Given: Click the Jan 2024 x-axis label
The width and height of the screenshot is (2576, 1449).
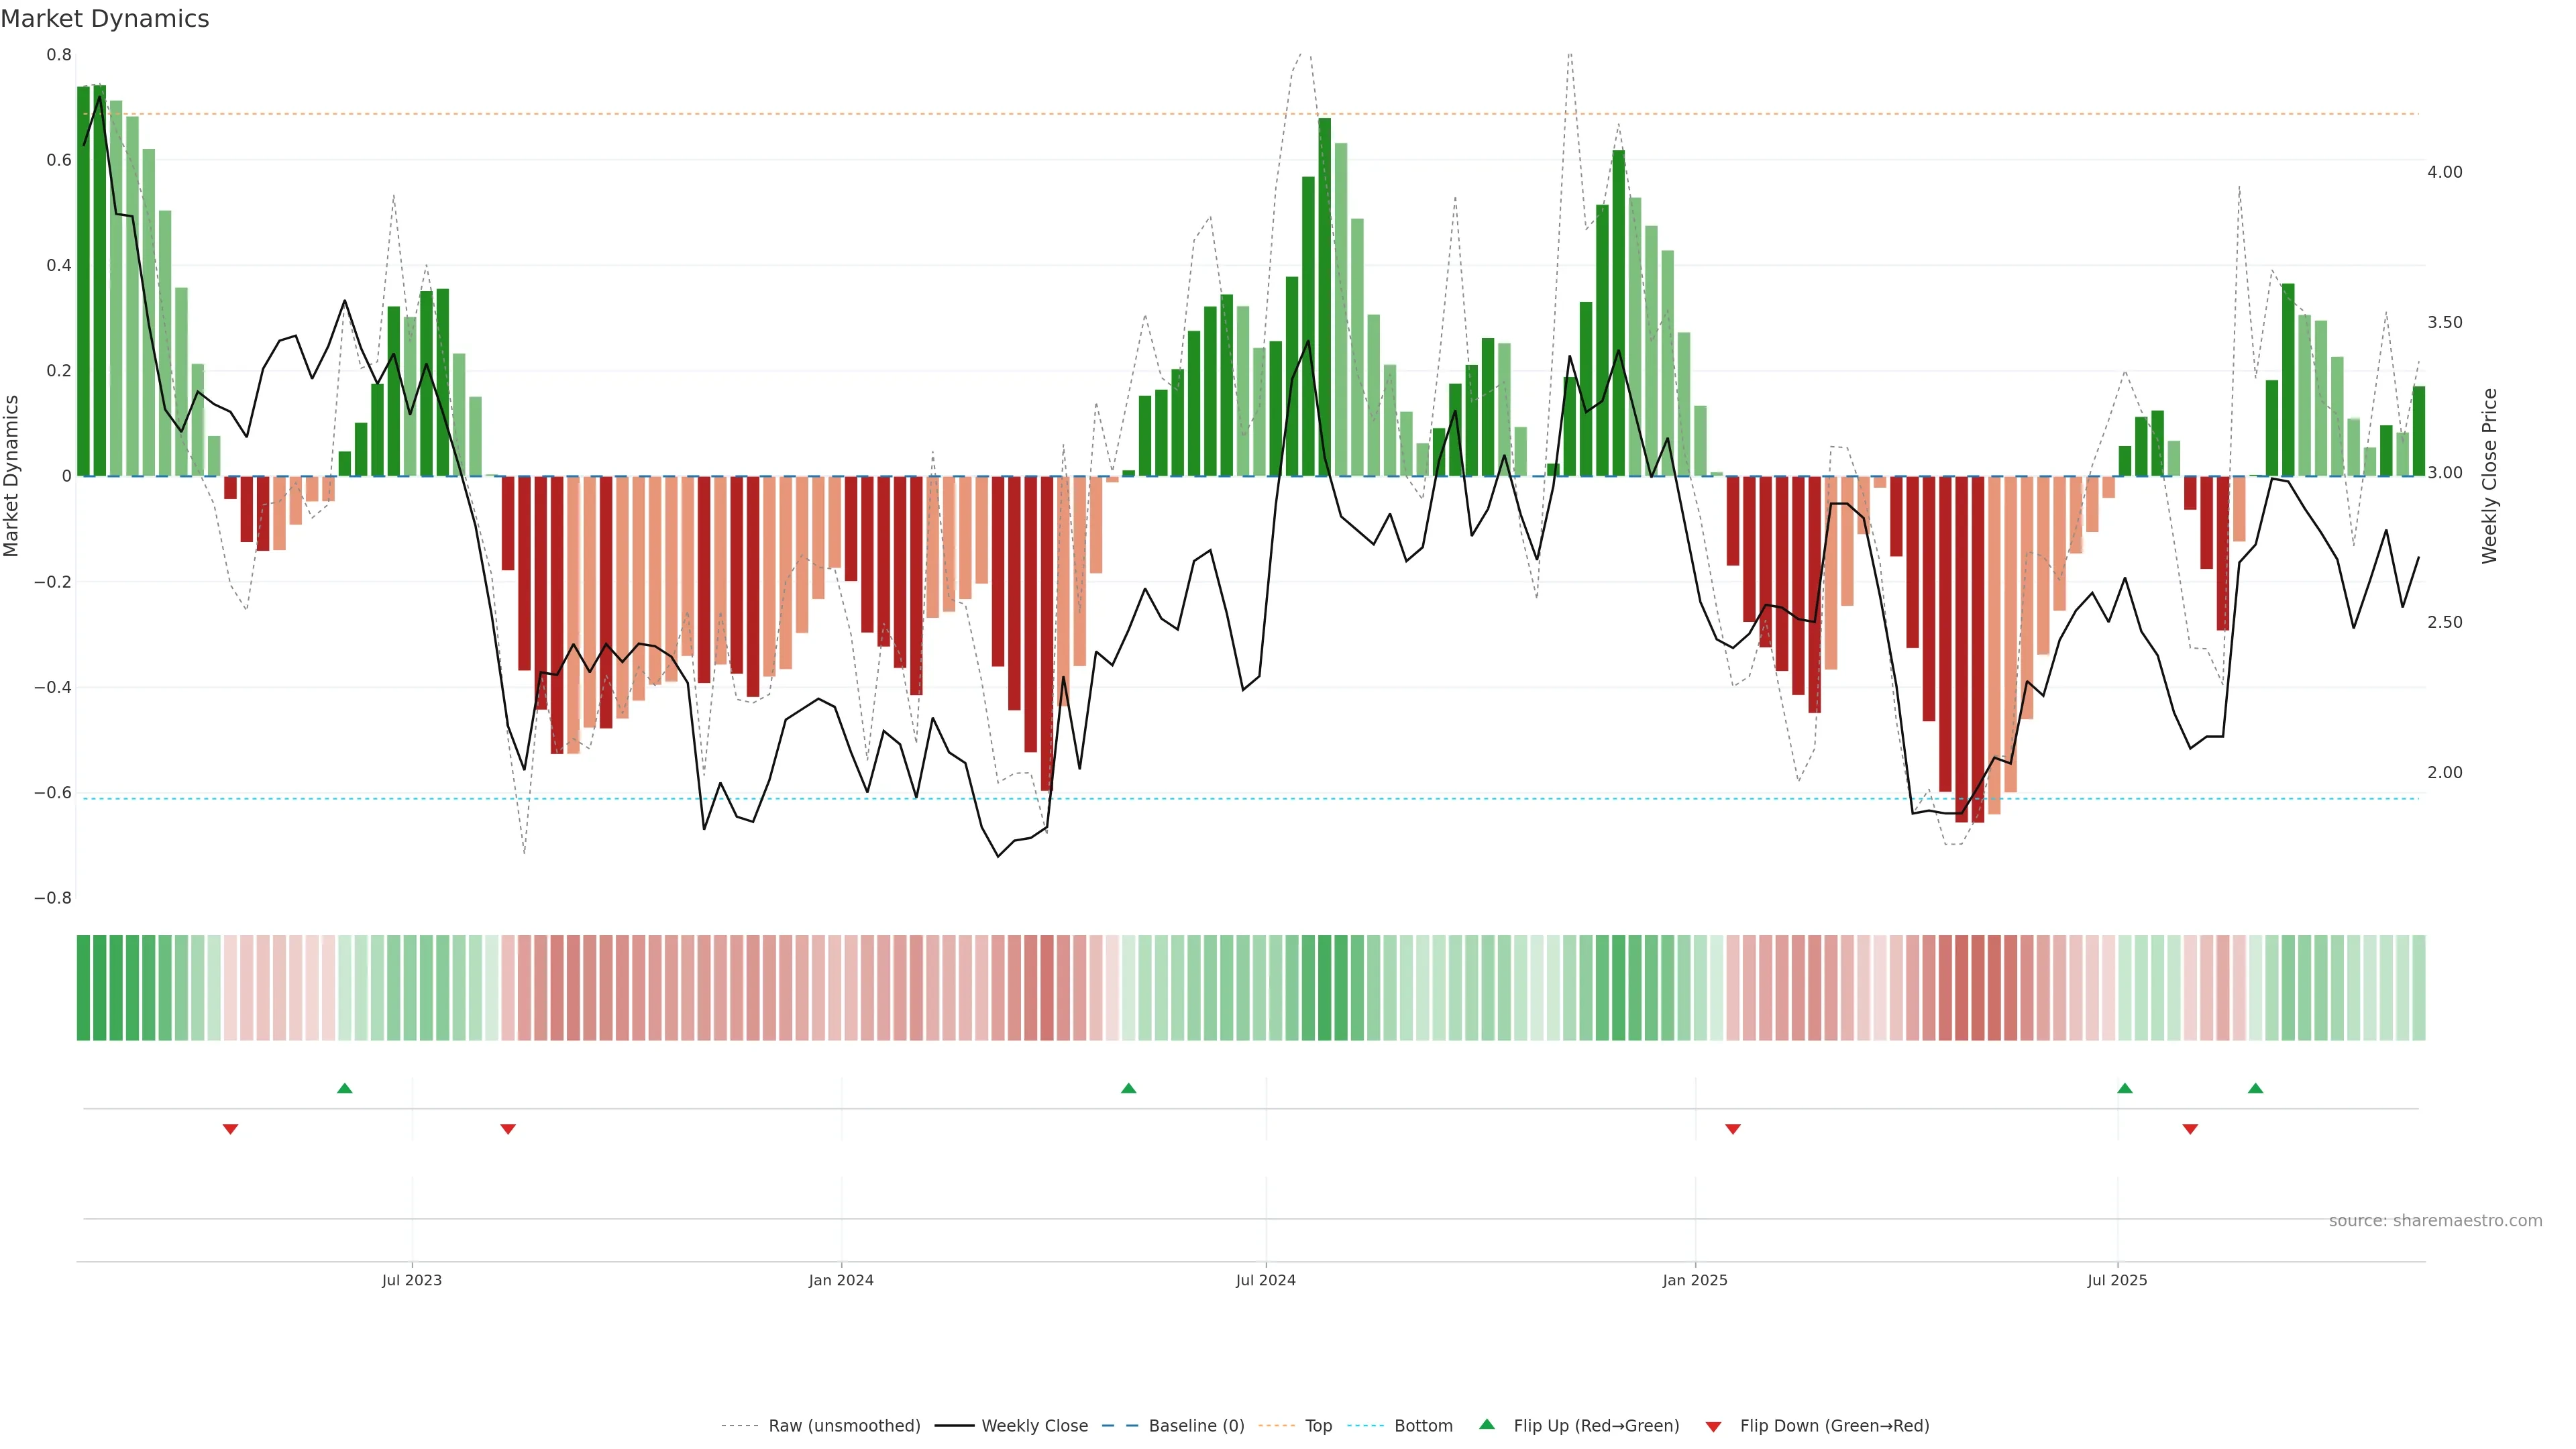Looking at the screenshot, I should pos(841,1281).
